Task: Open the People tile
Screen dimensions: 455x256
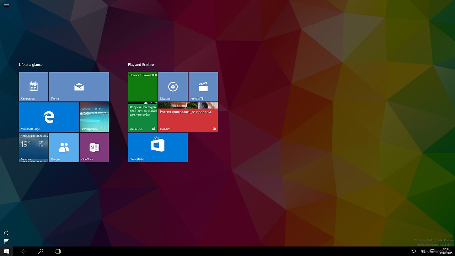Action: pos(64,147)
